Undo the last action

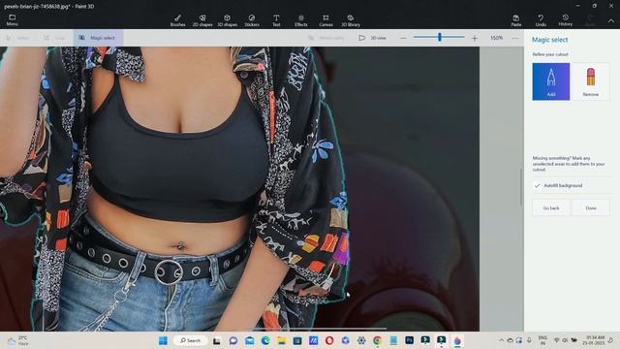pyautogui.click(x=541, y=20)
